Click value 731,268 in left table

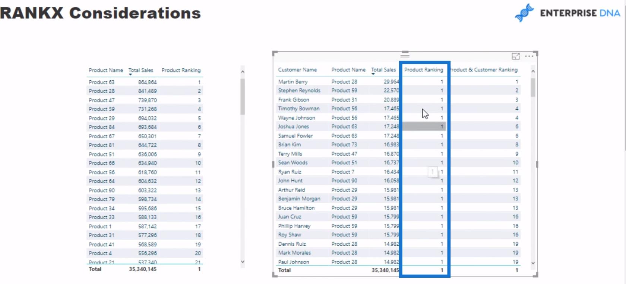[x=148, y=109]
